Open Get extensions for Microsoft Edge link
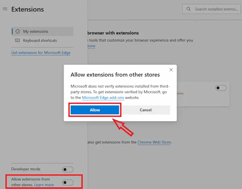242x189 pixels. coord(41,53)
